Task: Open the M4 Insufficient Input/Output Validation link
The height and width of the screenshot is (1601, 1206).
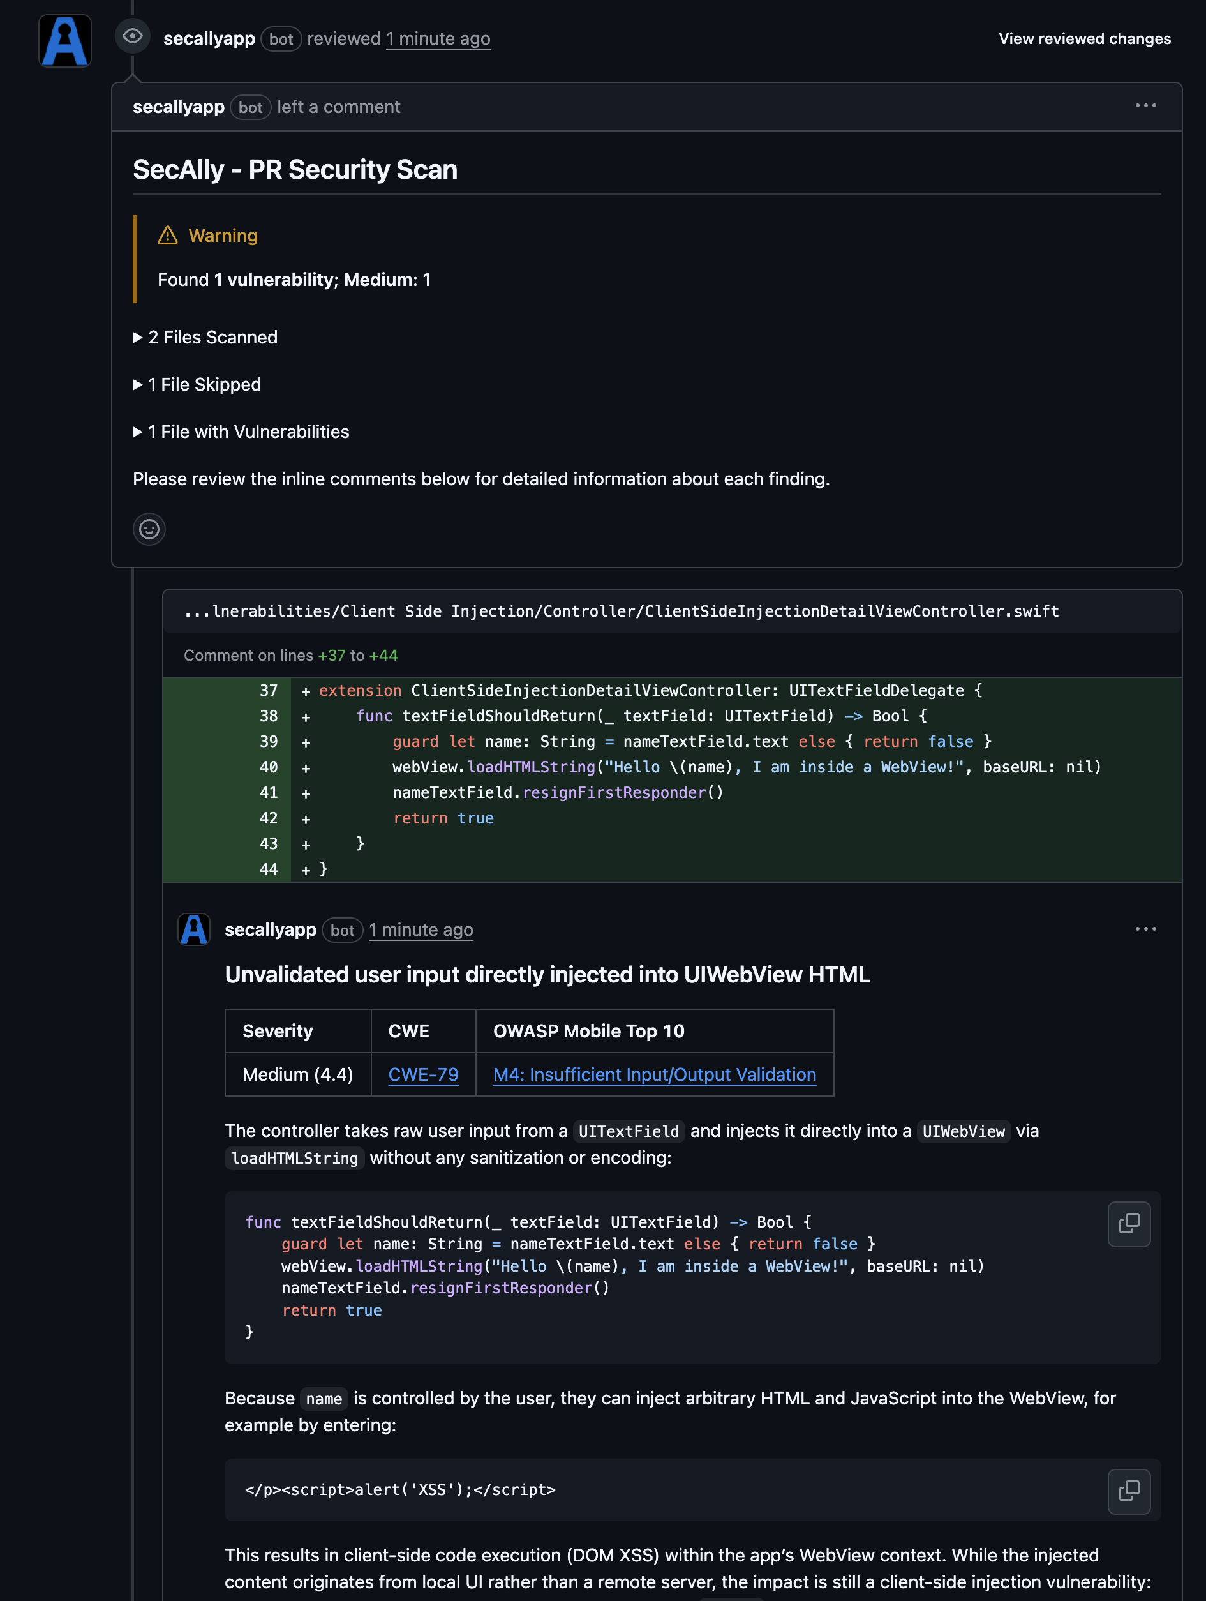Action: click(x=654, y=1075)
